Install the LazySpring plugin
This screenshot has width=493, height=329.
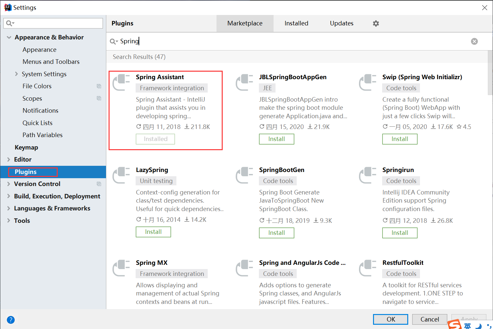click(x=153, y=232)
